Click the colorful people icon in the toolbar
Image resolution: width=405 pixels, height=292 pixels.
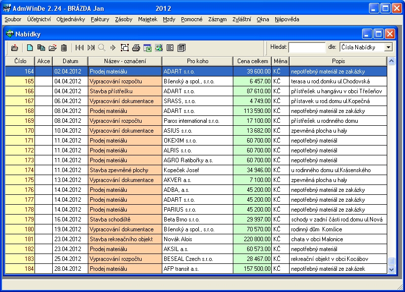click(x=158, y=47)
